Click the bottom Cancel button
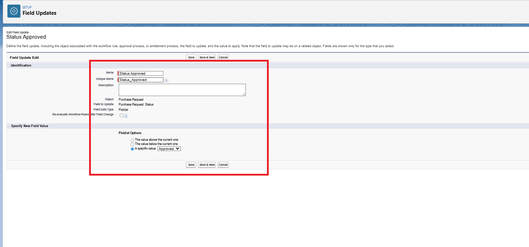Viewport: 529px width, 247px height. (223, 165)
